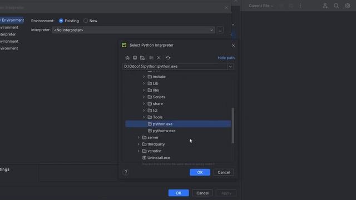Select Uninstall.exe in the tree
The width and height of the screenshot is (356, 200).
(x=178, y=158)
